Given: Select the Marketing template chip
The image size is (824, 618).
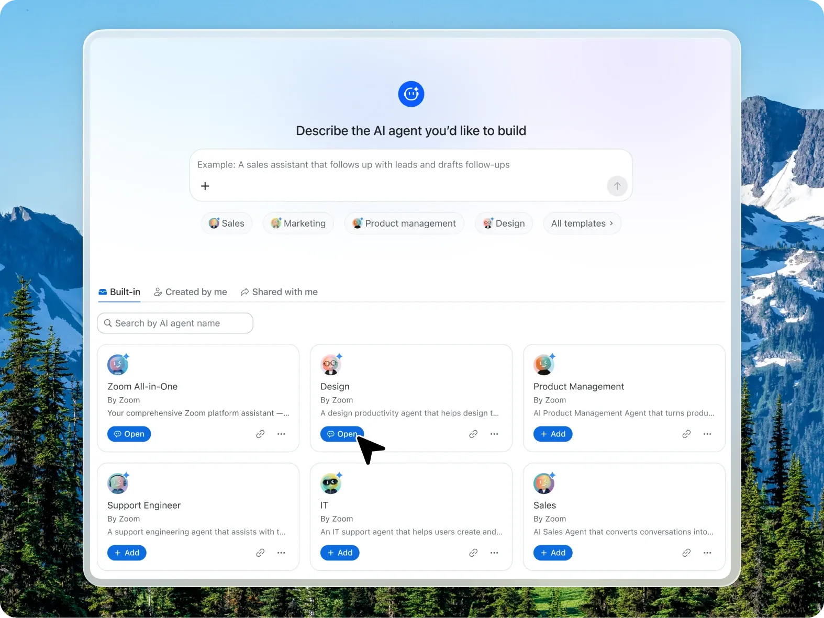Looking at the screenshot, I should tap(298, 223).
